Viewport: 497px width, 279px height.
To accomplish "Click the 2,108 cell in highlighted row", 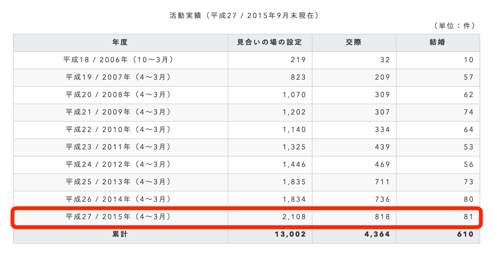I will 294,217.
